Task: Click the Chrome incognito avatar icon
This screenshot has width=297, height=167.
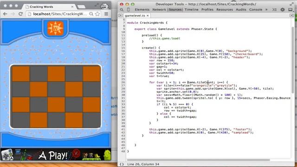Action: click(x=105, y=6)
